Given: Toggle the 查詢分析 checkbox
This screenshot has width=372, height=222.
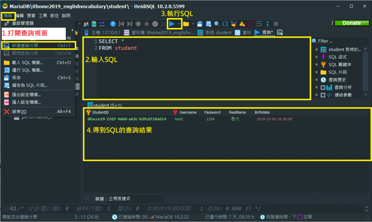Looking at the screenshot, I should 323,88.
